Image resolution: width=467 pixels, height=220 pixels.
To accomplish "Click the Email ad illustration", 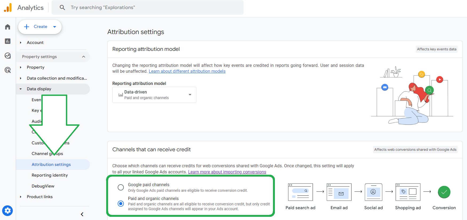I will (x=339, y=192).
